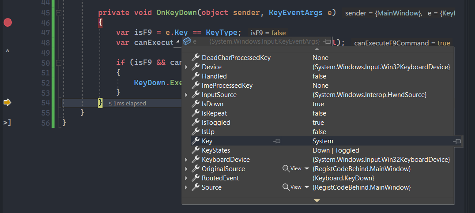Click the wrench icon for InputSource
The height and width of the screenshot is (213, 475).
pos(196,95)
